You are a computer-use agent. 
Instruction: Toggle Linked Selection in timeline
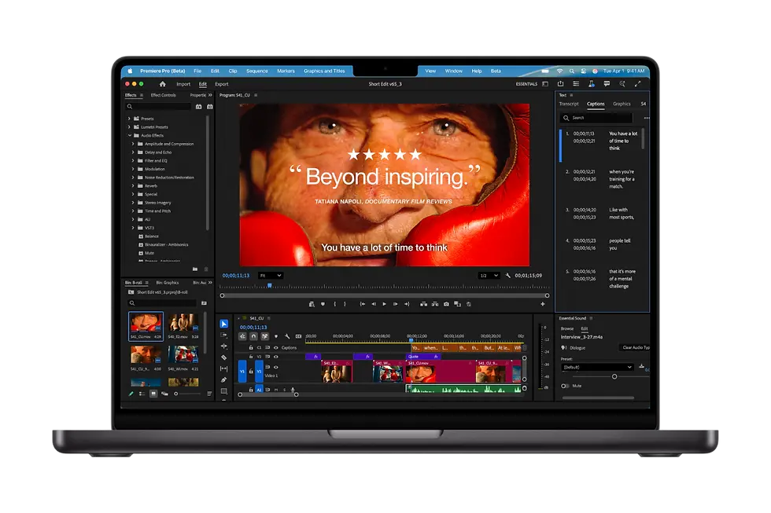click(x=264, y=336)
